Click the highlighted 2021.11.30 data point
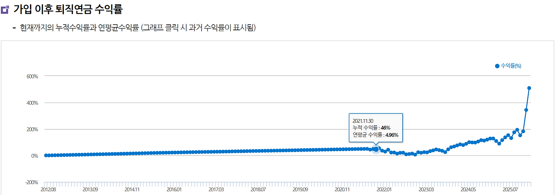This screenshot has height=195, width=556. pyautogui.click(x=376, y=149)
